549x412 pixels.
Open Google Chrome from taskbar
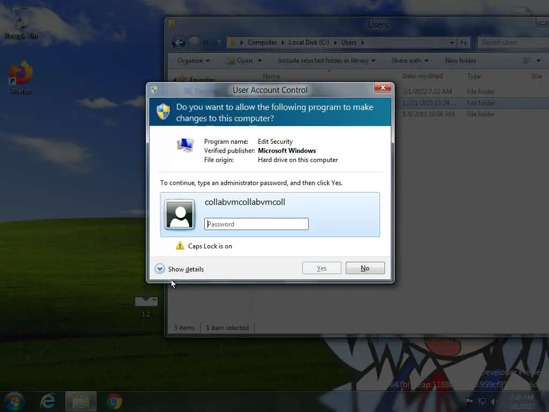click(114, 401)
